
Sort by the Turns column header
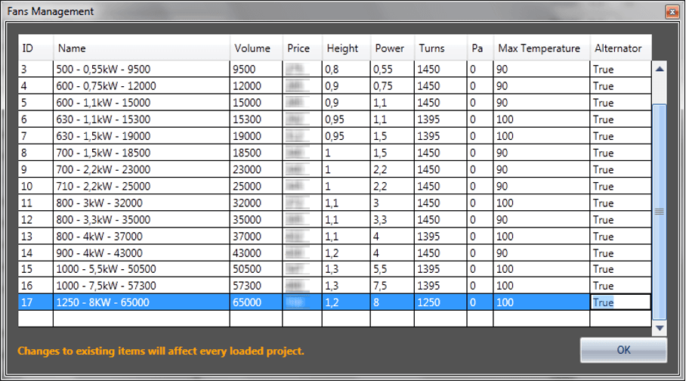[x=440, y=48]
